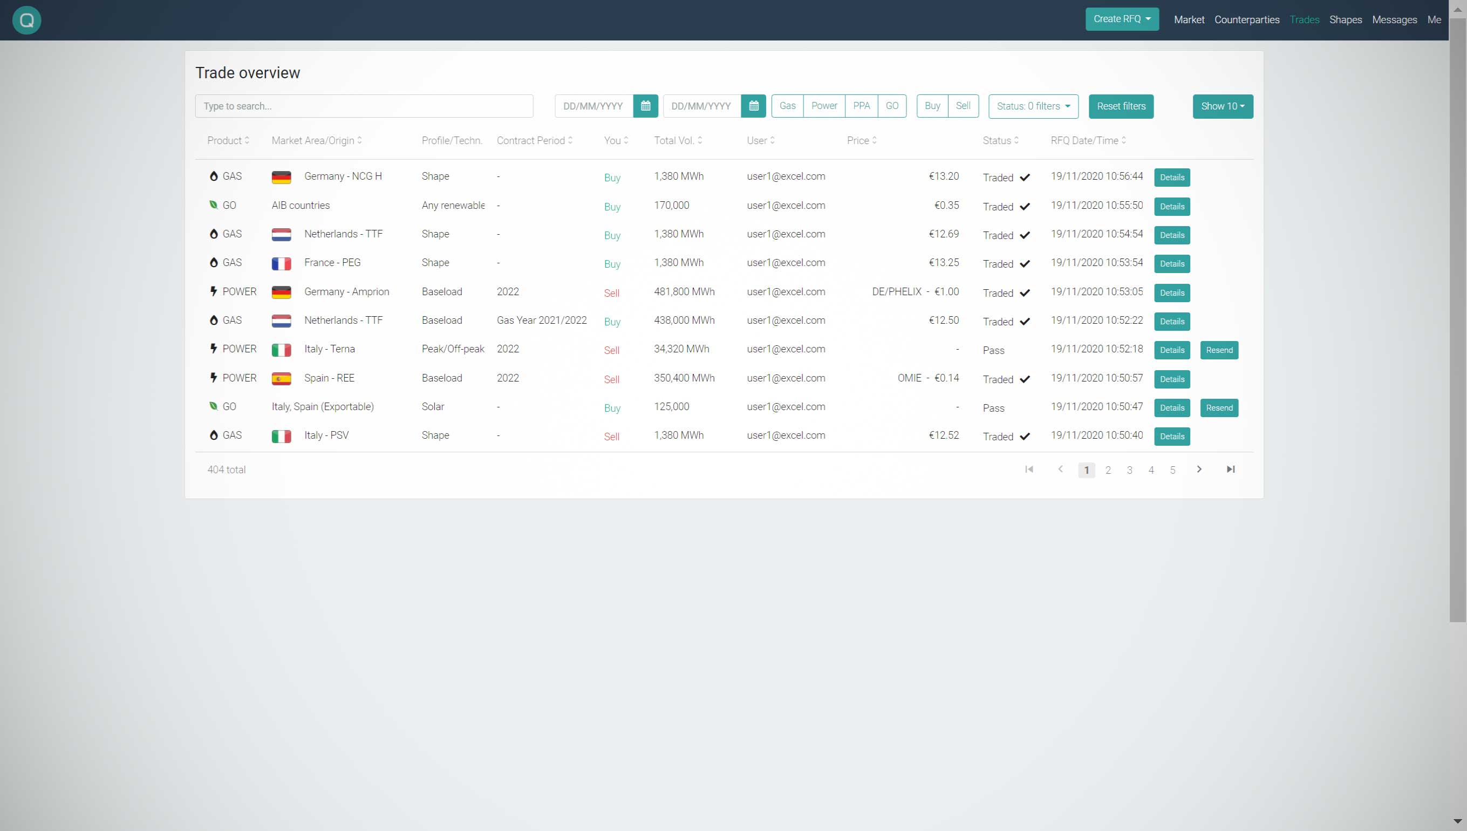Resend the Italy - Terna RFQ
This screenshot has height=831, width=1467.
[1219, 350]
